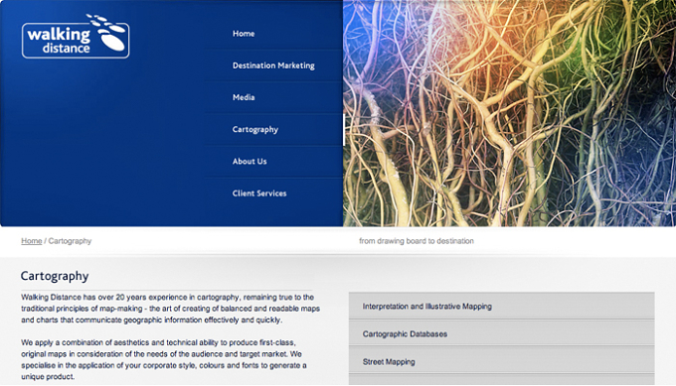Click the 'from drawing board to destination' tagline
Screen dimensions: 676x386
point(417,241)
